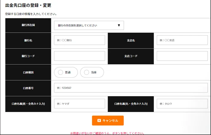Click the 銀行コード label cell
The image size is (211, 135).
pos(28,56)
